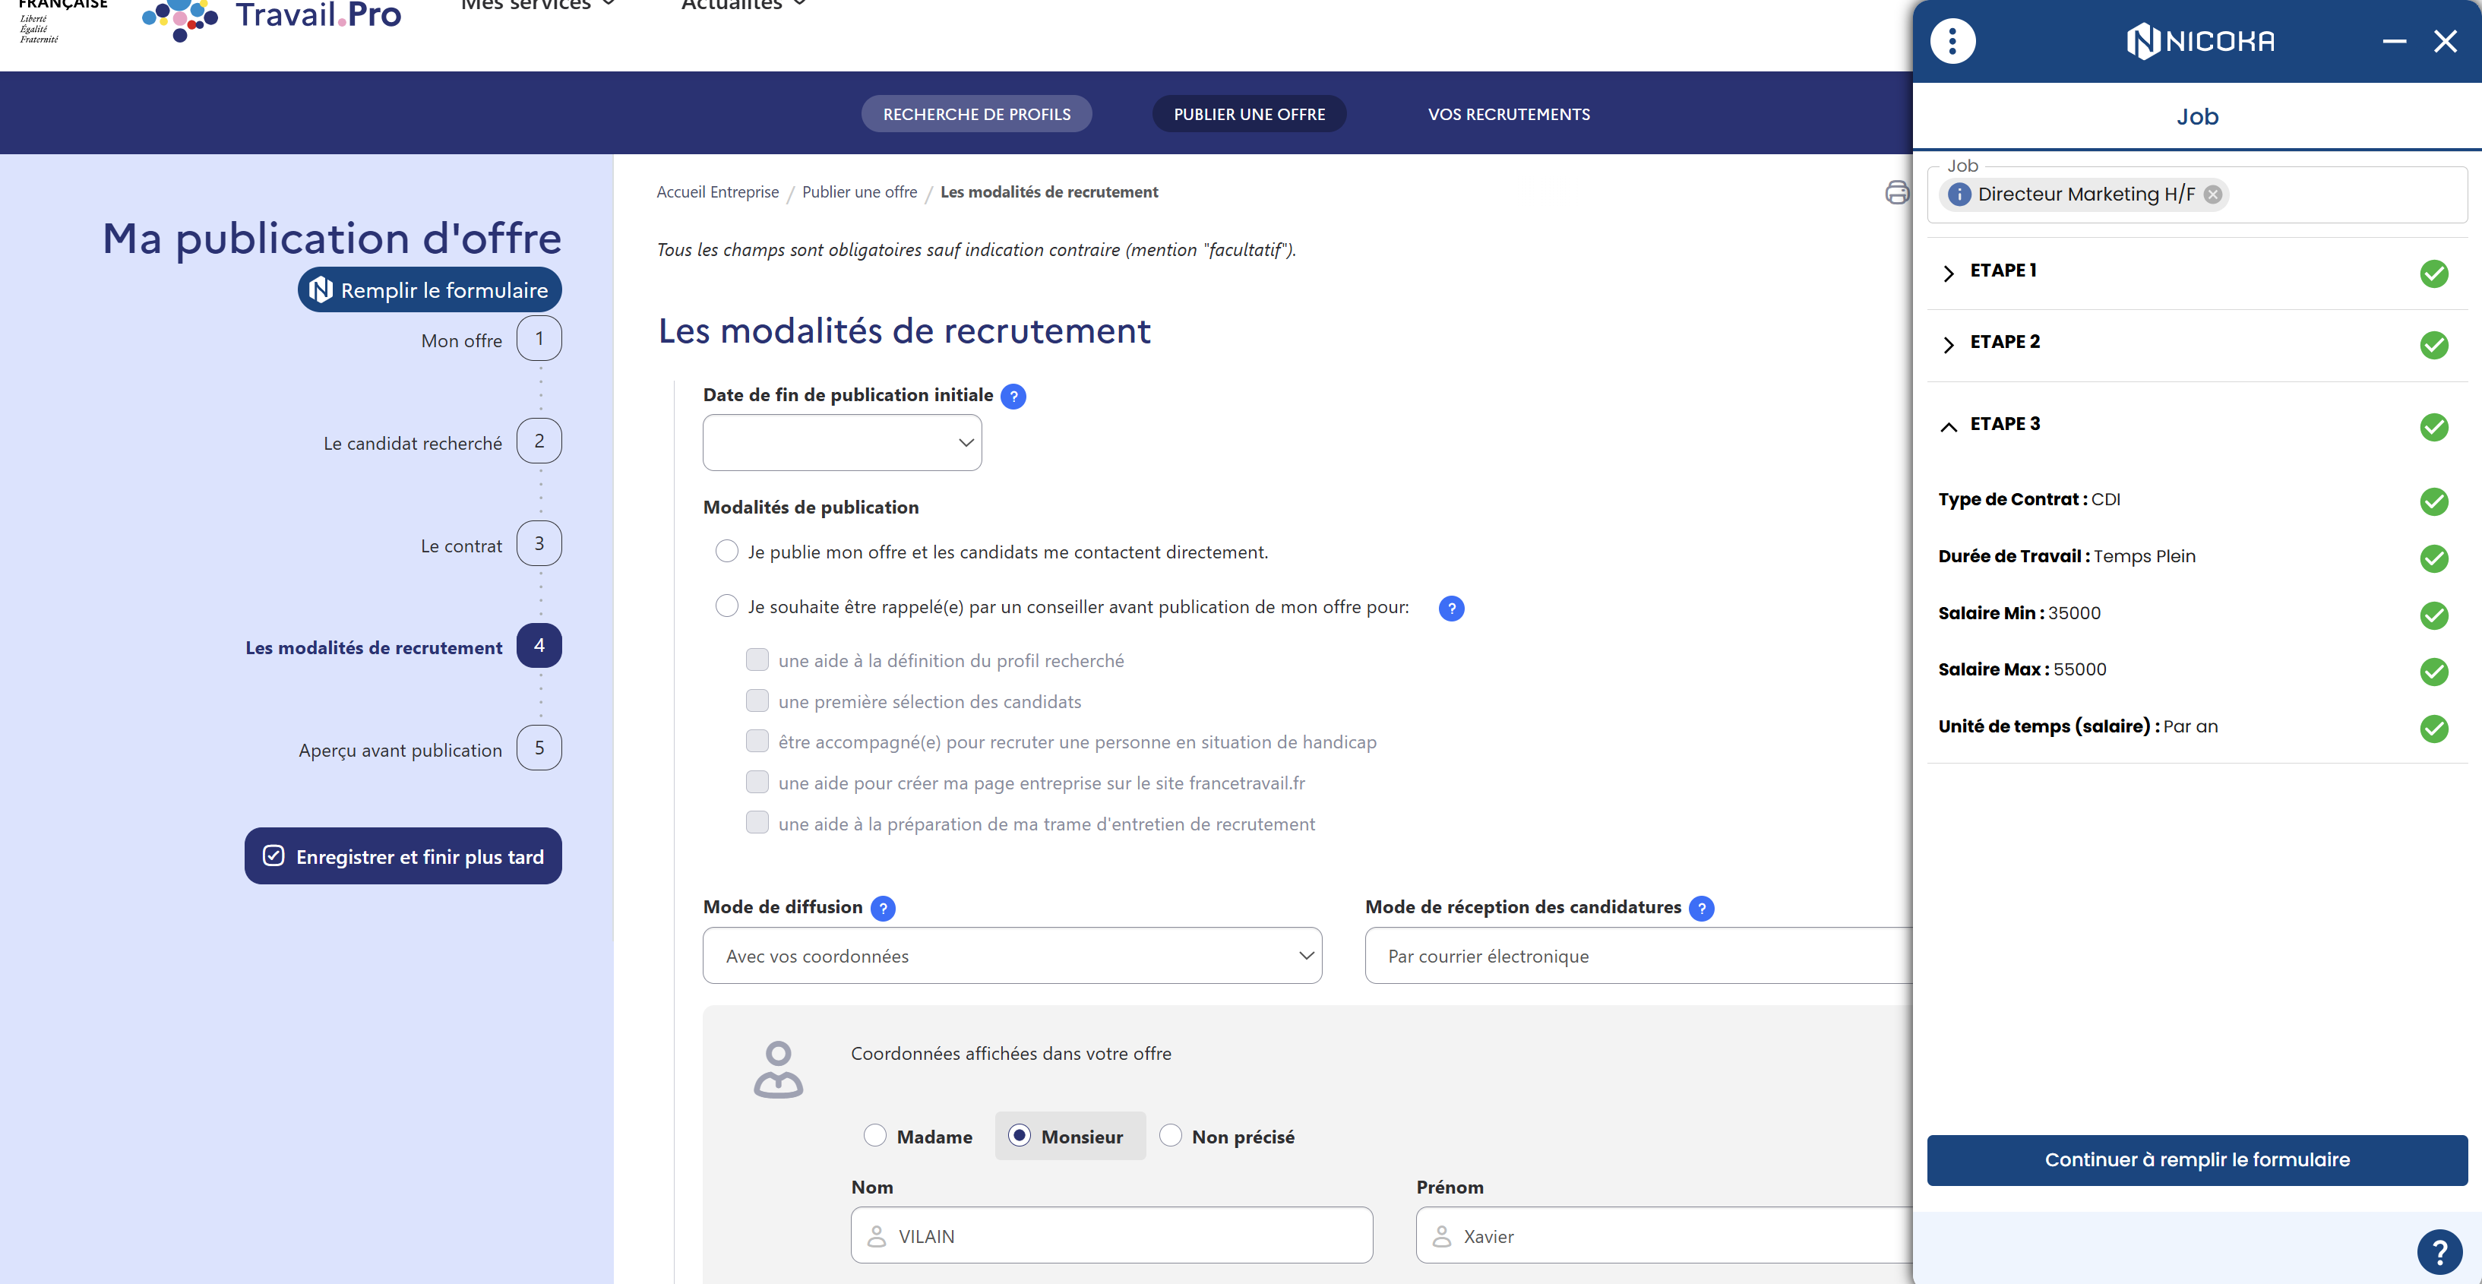Click the print page icon
This screenshot has height=1284, width=2482.
tap(1895, 193)
